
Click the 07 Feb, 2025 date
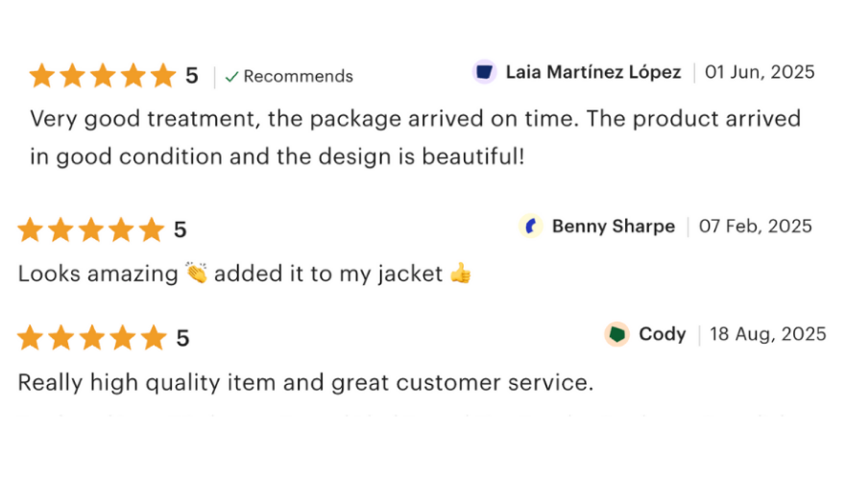tap(755, 227)
